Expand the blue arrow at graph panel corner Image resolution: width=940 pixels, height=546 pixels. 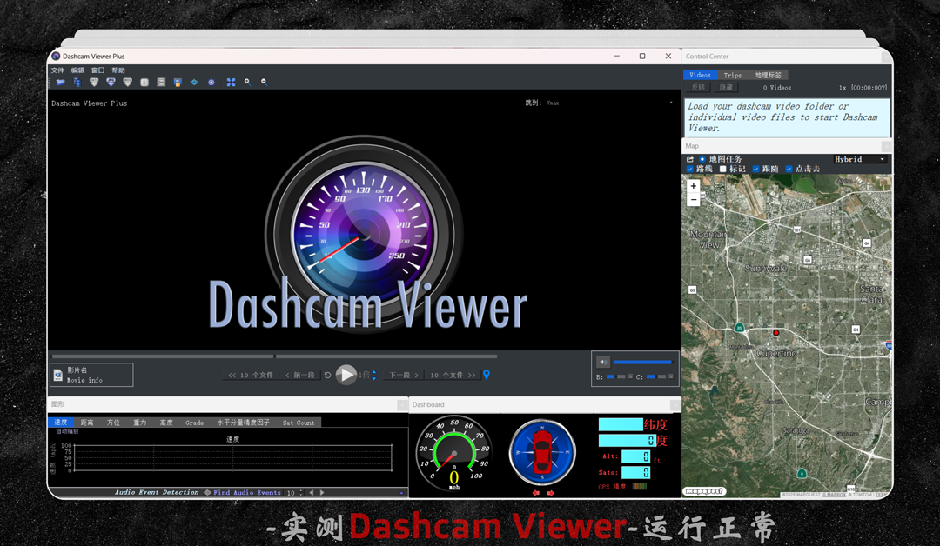[401, 493]
